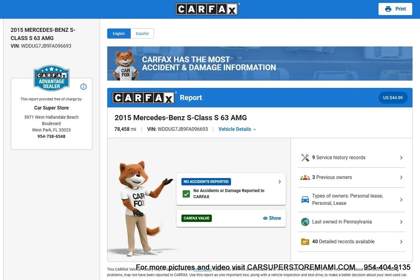Image resolution: width=420 pixels, height=280 pixels.
Task: Click the yellow detailed records folder icon
Action: pos(305,242)
